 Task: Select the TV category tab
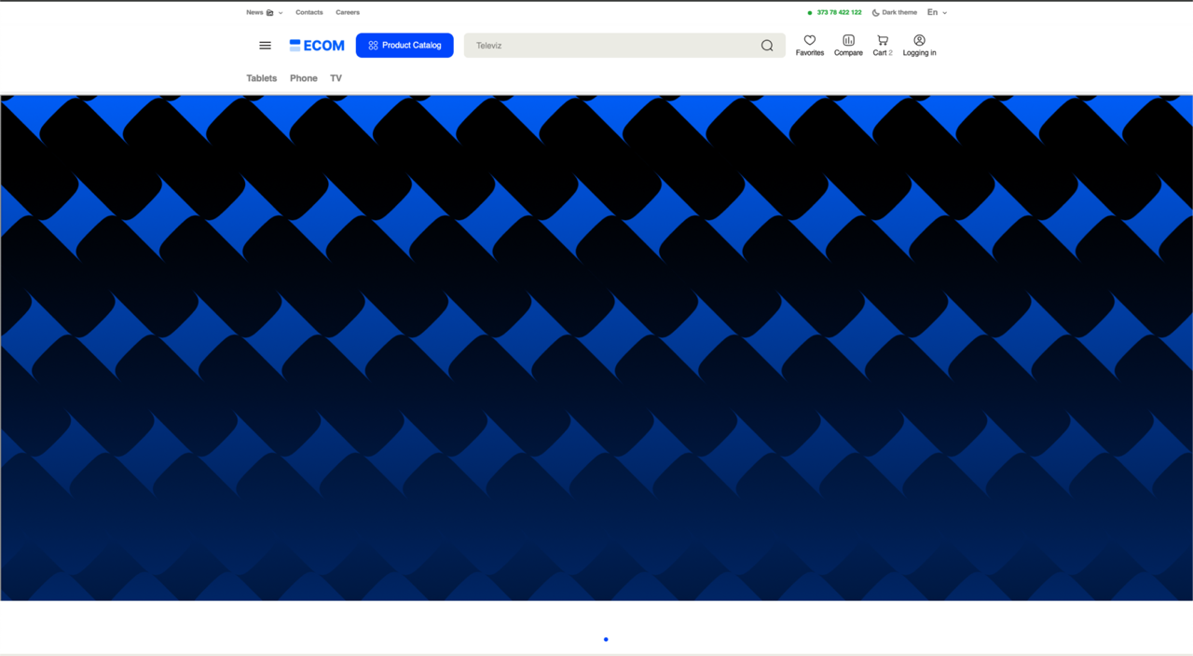[336, 78]
